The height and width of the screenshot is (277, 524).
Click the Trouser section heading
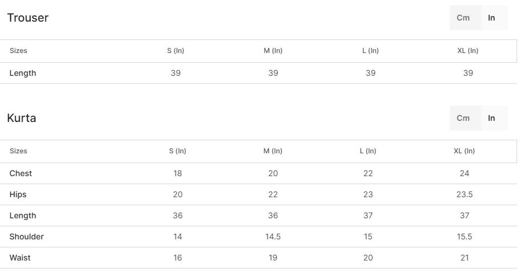tap(28, 18)
